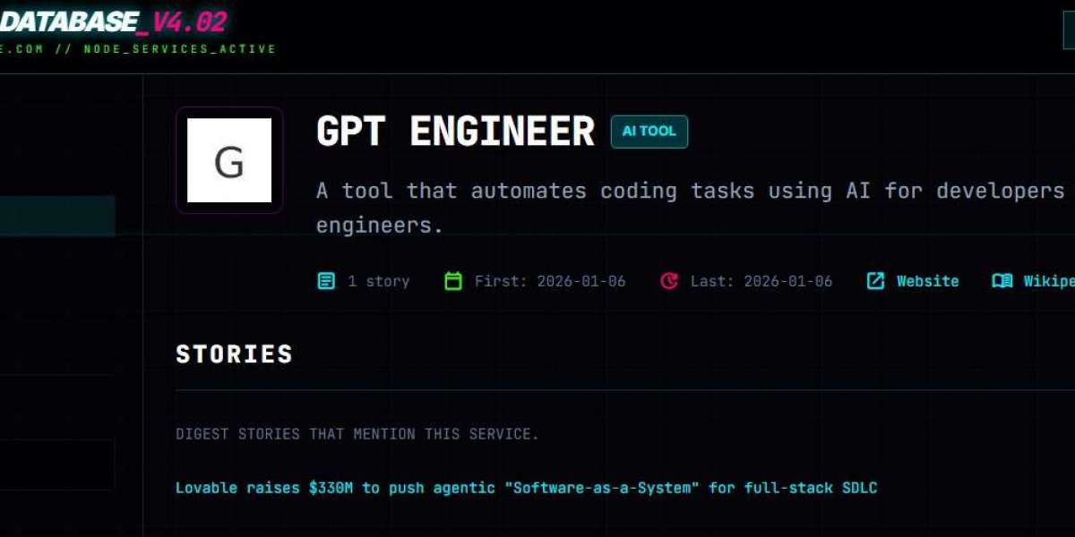Click the GPT ENGINEER heading
Image resolution: width=1075 pixels, height=537 pixels.
(455, 132)
